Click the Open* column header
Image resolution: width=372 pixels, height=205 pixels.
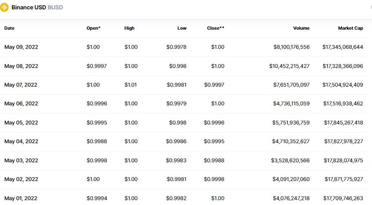tap(93, 28)
